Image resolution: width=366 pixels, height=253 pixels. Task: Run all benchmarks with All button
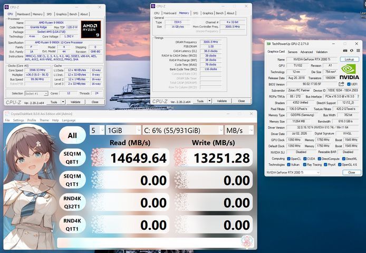click(72, 135)
